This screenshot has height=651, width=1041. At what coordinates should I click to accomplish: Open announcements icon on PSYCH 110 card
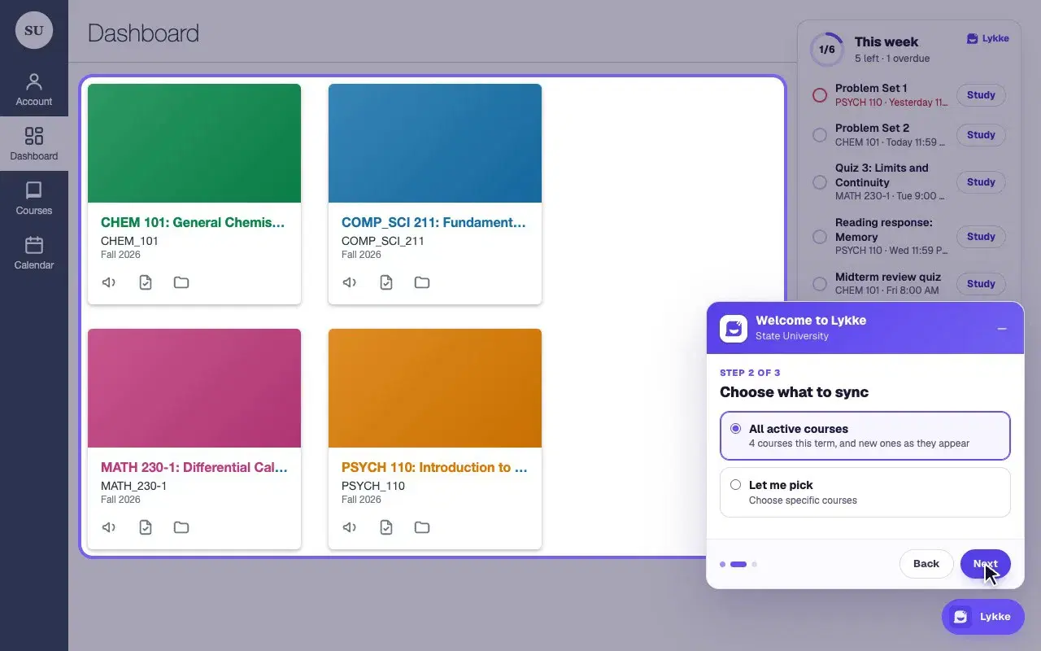click(349, 527)
